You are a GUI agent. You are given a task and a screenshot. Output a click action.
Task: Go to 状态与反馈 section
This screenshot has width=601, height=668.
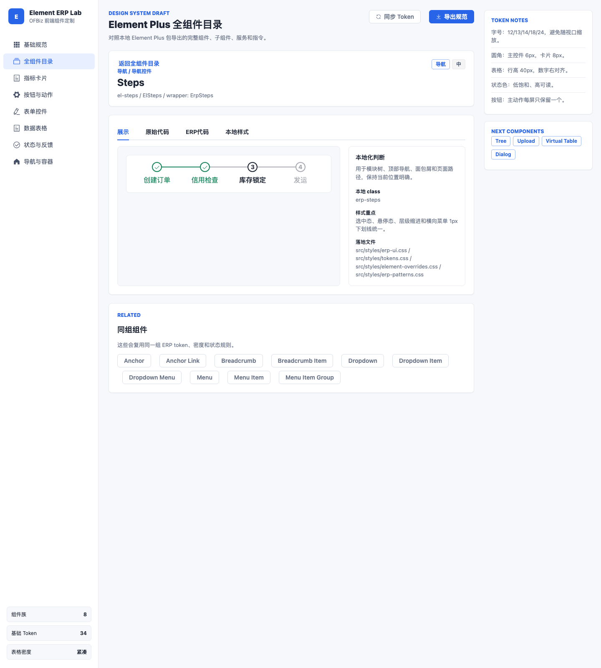click(x=49, y=145)
